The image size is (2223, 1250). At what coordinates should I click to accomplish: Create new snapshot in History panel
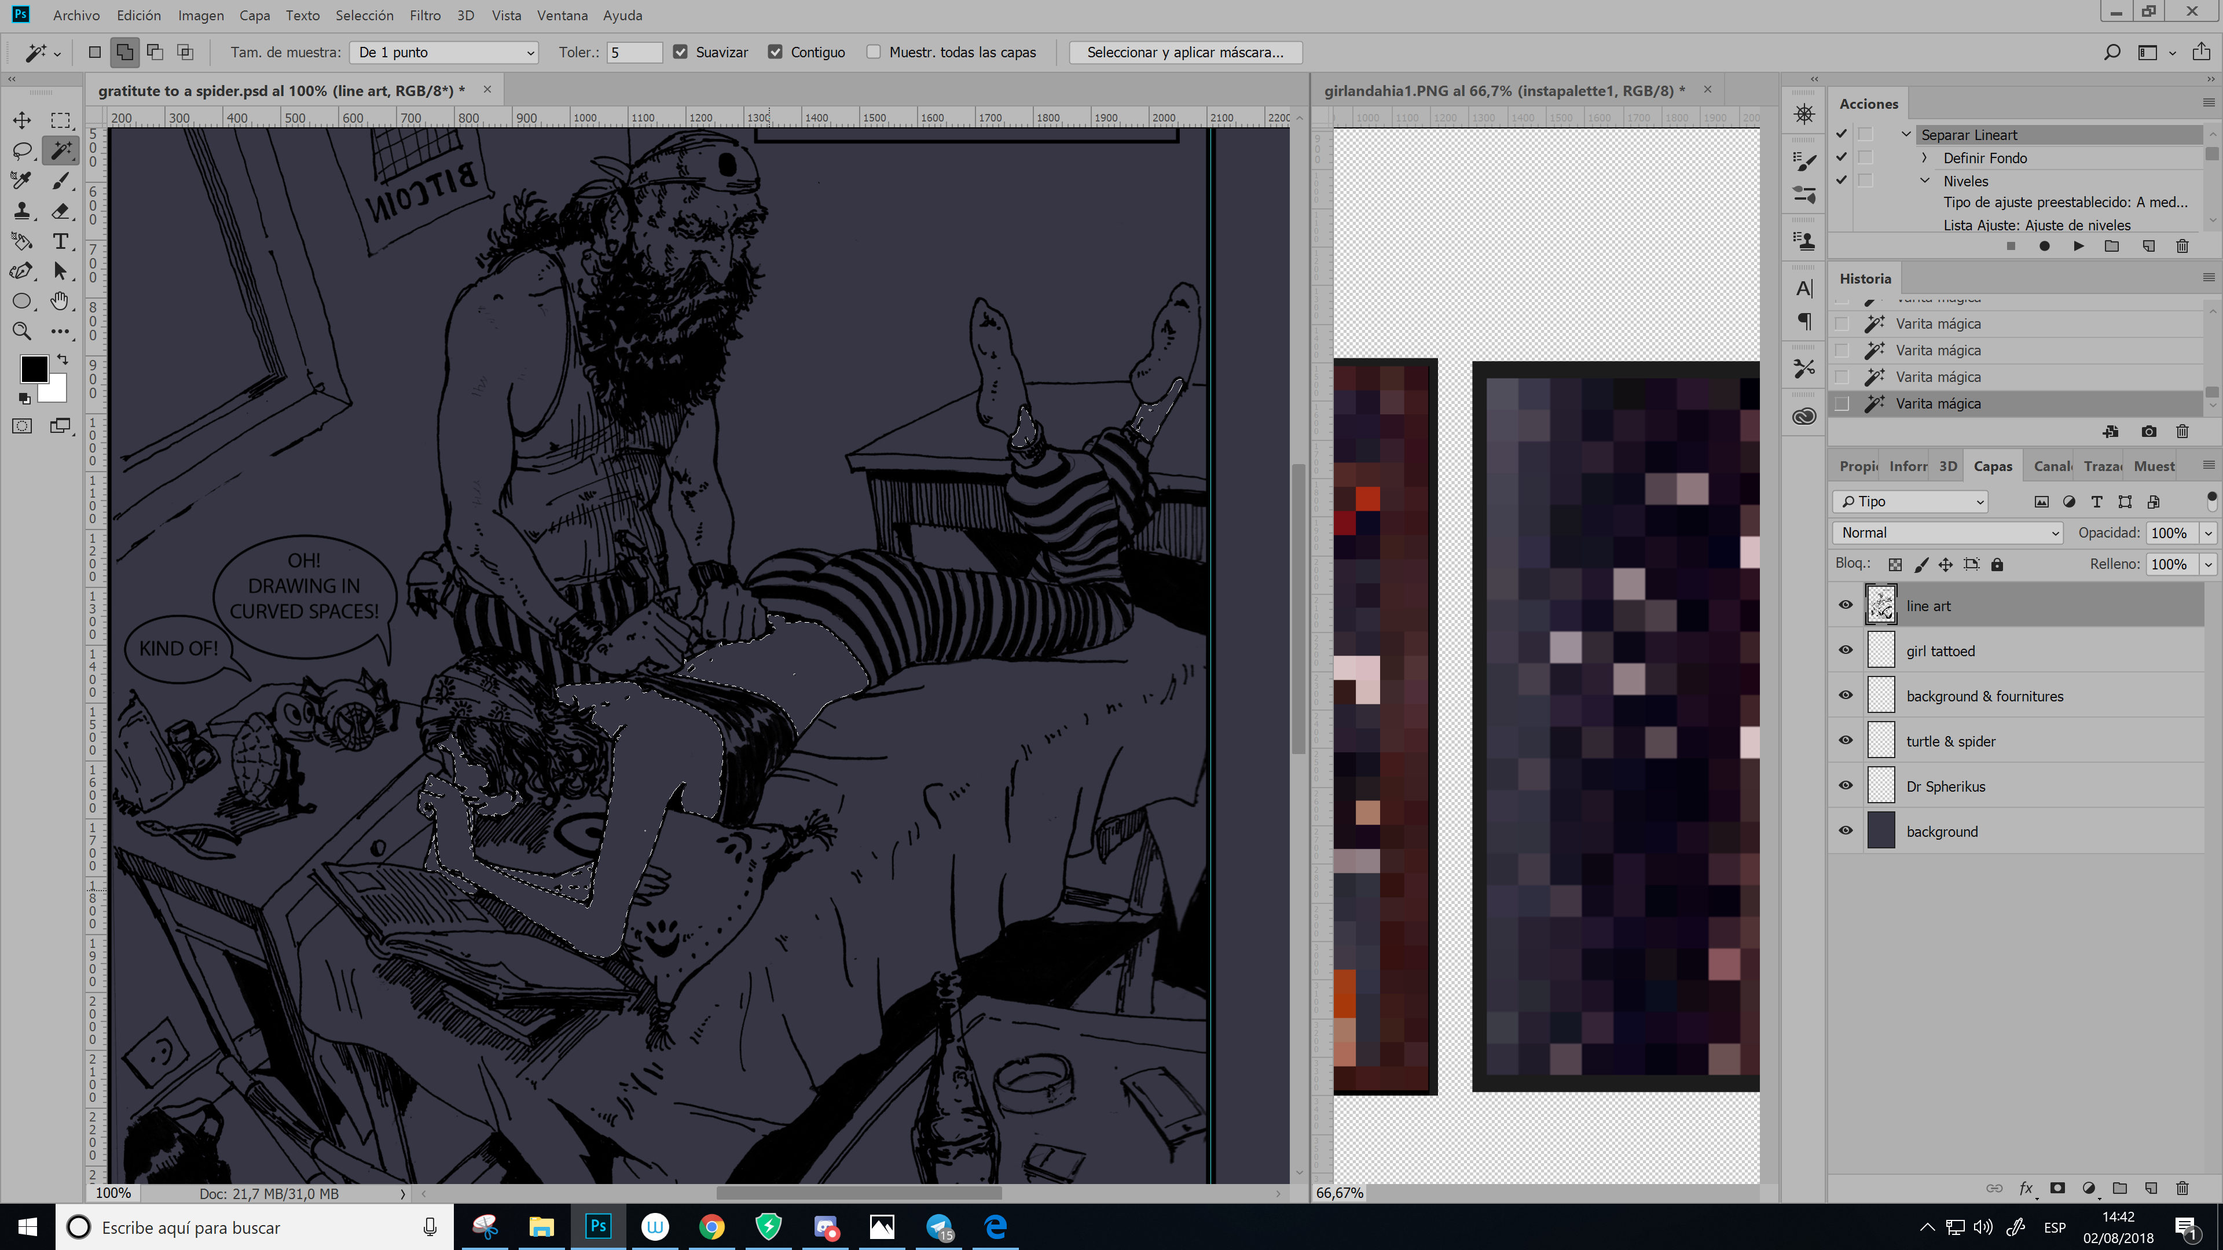(2148, 431)
